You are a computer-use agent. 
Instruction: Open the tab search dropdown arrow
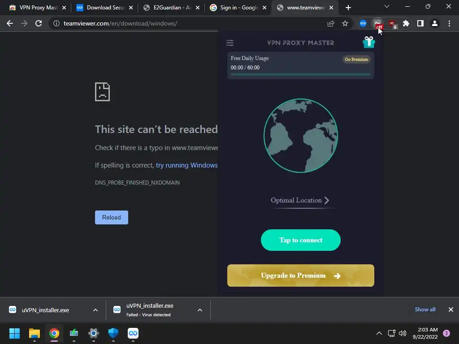tap(387, 6)
